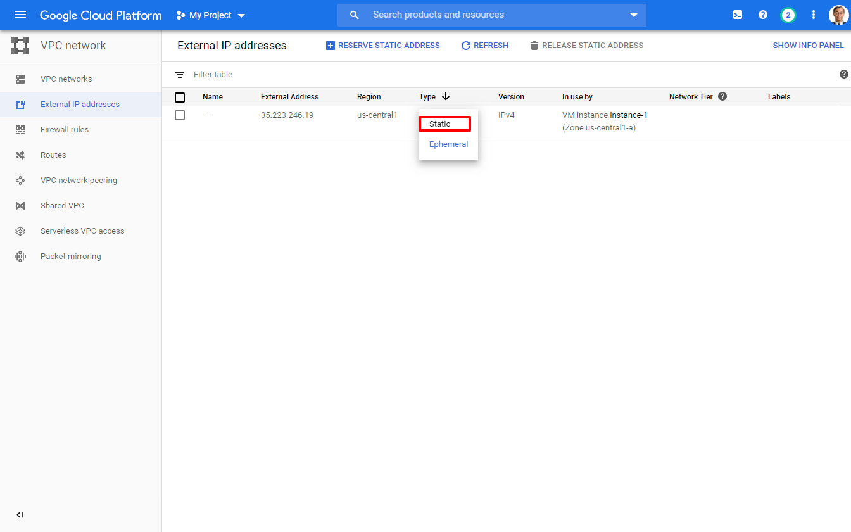The width and height of the screenshot is (851, 532).
Task: Click the VPC network product icon
Action: click(20, 46)
